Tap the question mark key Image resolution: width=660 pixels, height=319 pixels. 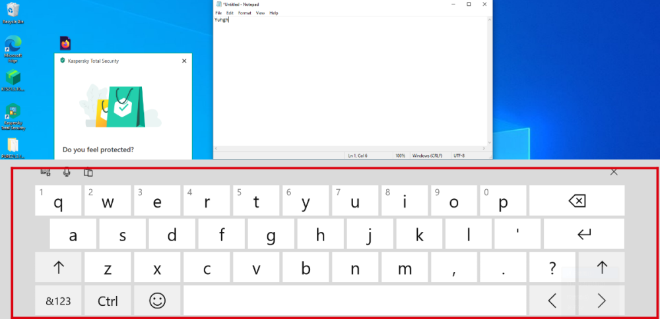[x=552, y=267]
